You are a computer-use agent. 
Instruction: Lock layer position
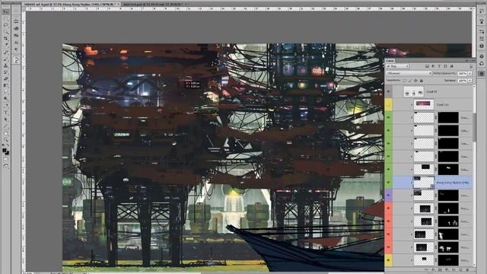tap(416, 81)
